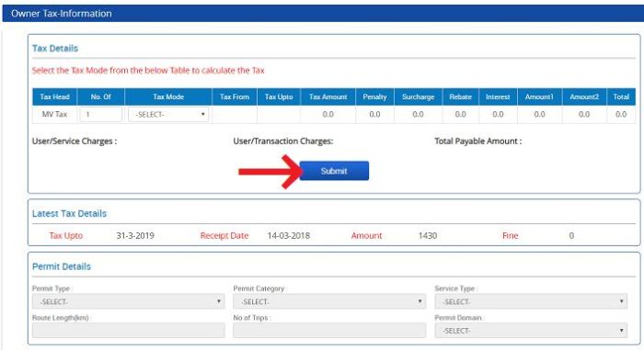The image size is (644, 350).
Task: Click the Tax Mode column header
Action: [168, 96]
